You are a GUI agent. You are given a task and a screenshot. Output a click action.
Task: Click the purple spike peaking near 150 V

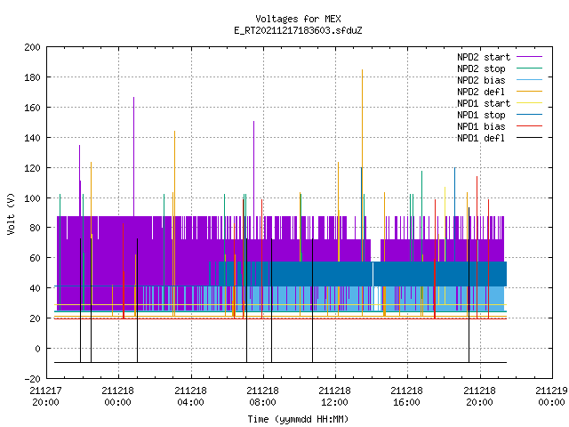(x=253, y=169)
